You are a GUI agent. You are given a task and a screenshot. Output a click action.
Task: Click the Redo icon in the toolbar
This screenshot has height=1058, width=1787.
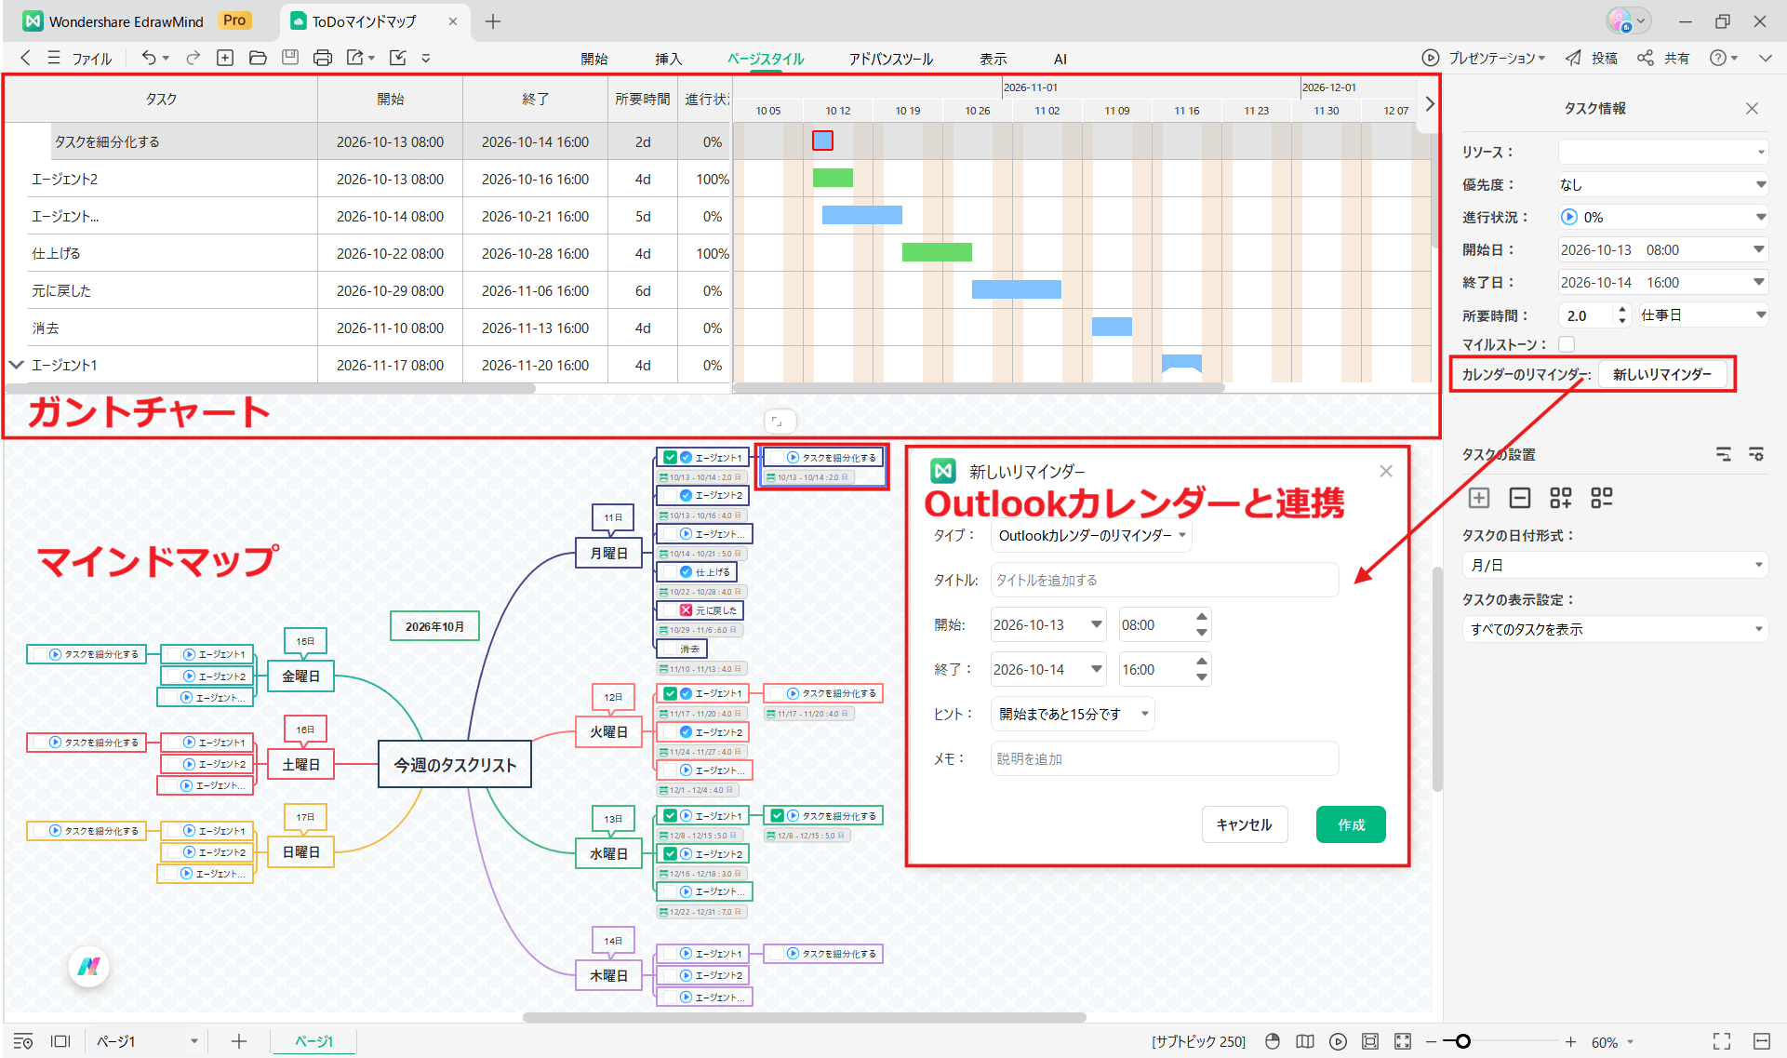click(x=193, y=58)
